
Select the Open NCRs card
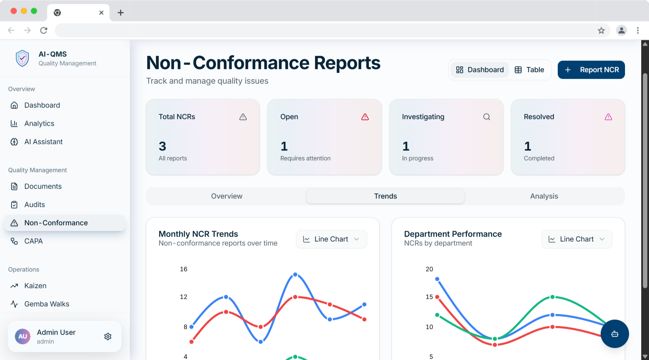pyautogui.click(x=324, y=137)
